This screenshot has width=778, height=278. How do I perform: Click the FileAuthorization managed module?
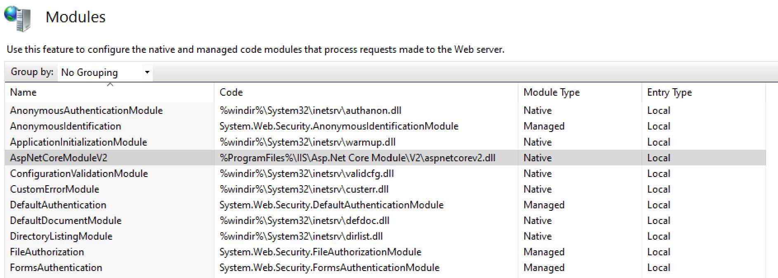47,252
